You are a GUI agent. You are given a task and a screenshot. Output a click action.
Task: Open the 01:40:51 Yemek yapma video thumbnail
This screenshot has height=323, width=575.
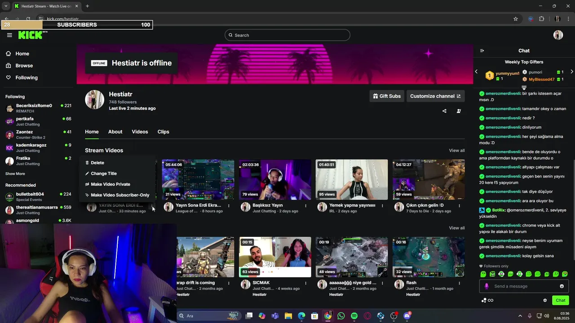tap(352, 179)
